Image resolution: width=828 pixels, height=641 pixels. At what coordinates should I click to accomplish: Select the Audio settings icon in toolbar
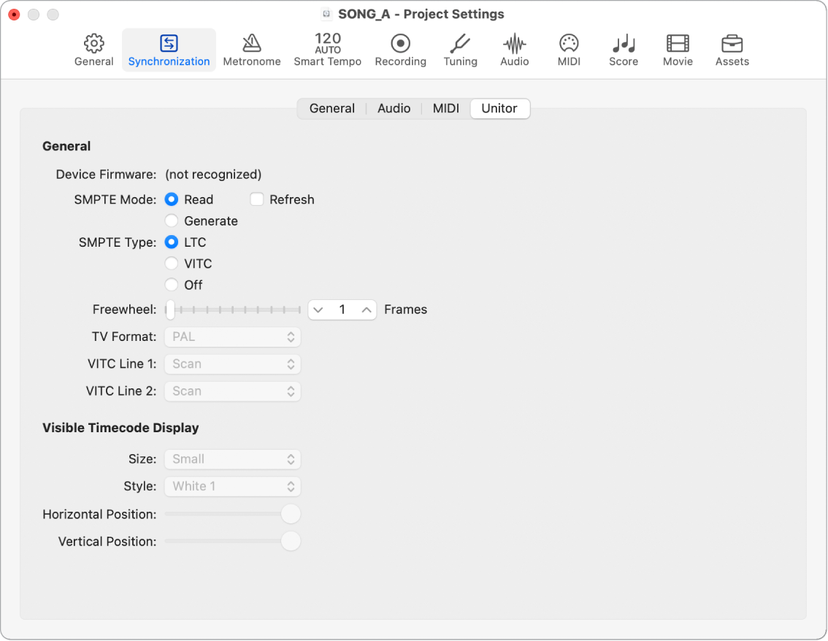514,48
